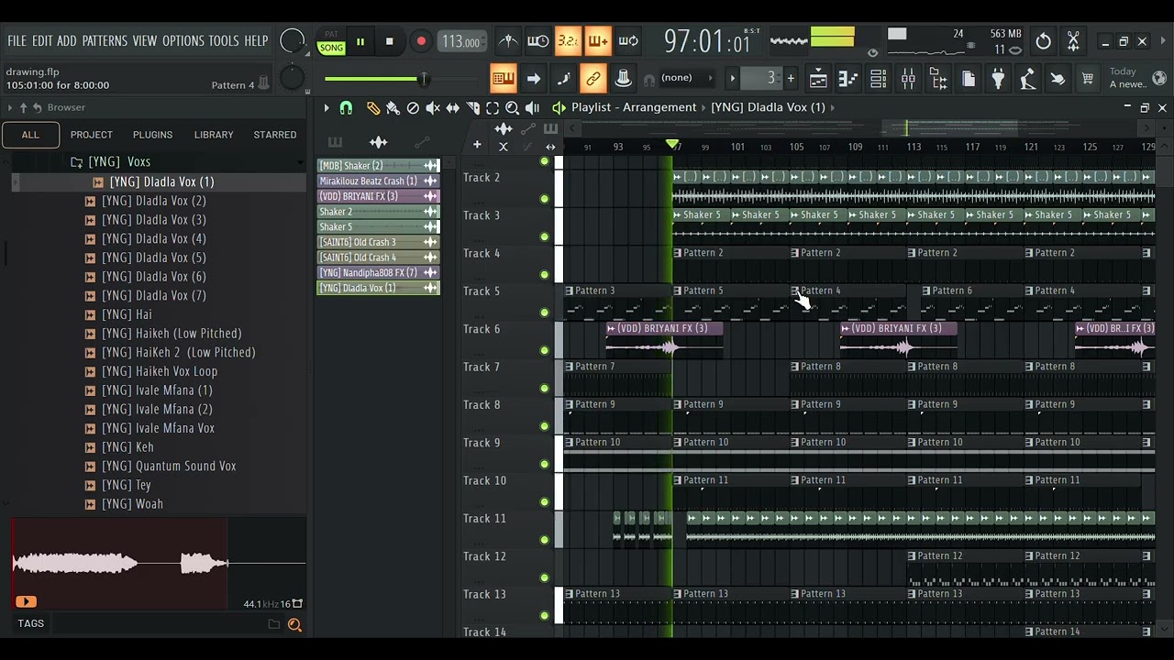Mute Track 2 with its green light
The image size is (1174, 660).
[545, 199]
